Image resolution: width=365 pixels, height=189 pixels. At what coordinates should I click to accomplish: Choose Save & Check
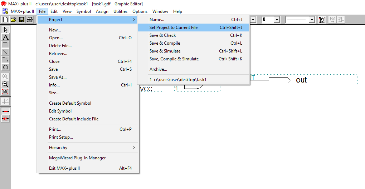[x=193, y=35]
